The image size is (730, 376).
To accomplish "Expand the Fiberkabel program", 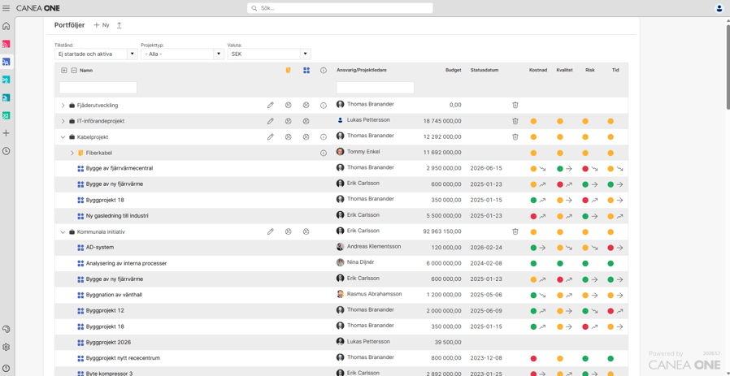I will (72, 153).
